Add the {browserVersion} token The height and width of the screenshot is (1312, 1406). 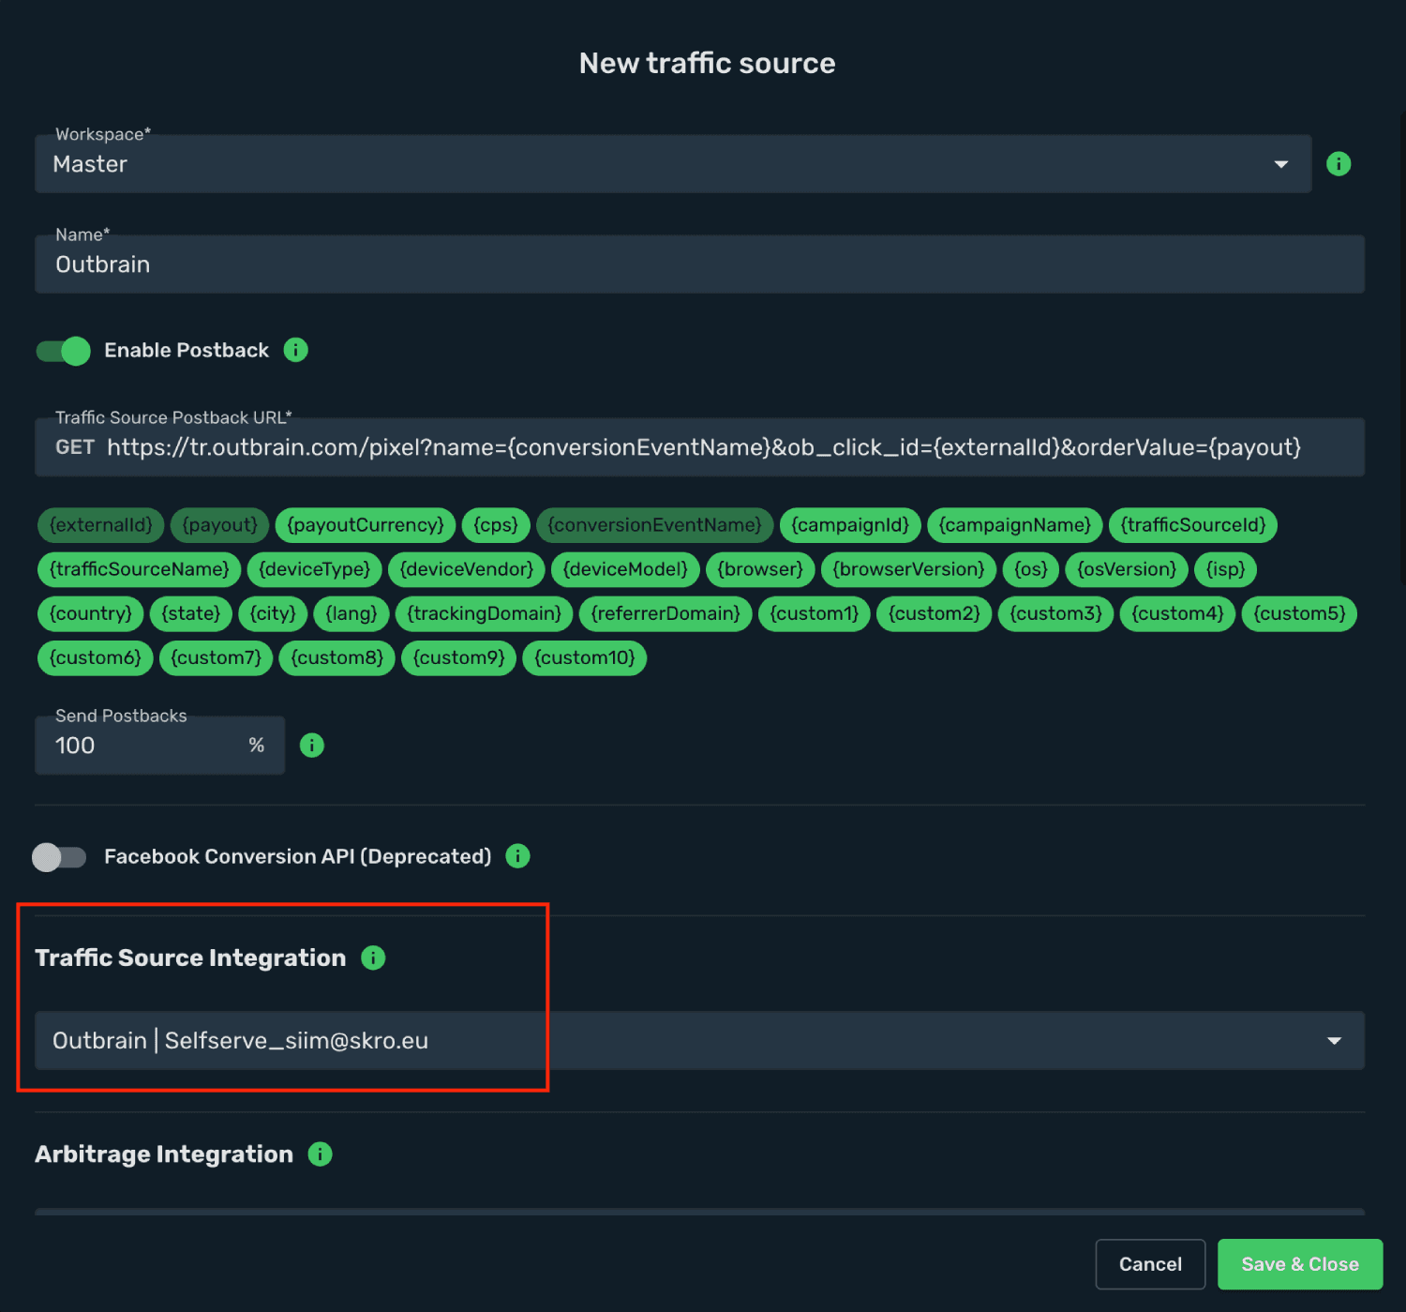coord(909,569)
